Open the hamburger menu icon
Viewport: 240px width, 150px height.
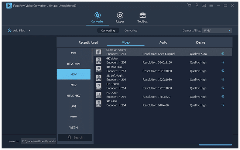pos(211,6)
